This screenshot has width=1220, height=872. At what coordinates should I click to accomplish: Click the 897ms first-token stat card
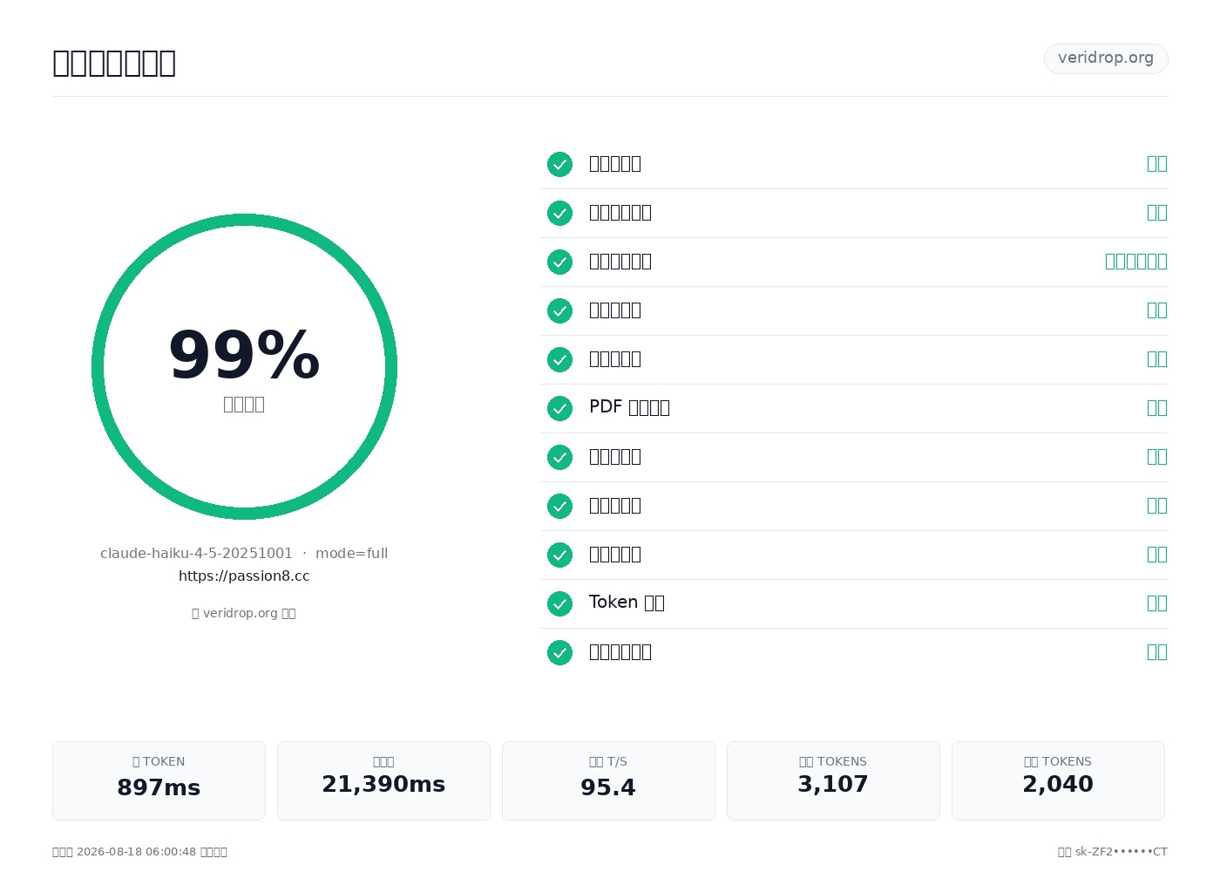click(x=159, y=780)
